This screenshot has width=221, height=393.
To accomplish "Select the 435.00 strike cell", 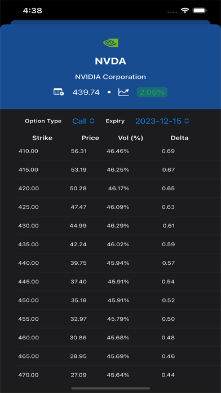I will point(29,244).
